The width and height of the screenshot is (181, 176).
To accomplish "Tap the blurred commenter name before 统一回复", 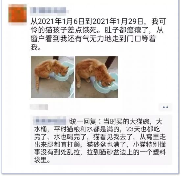I will coord(51,121).
